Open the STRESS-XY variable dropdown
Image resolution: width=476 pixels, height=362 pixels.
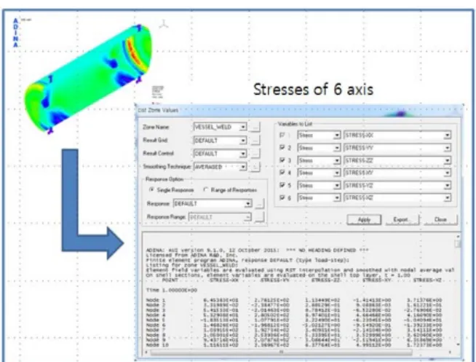[397, 173]
